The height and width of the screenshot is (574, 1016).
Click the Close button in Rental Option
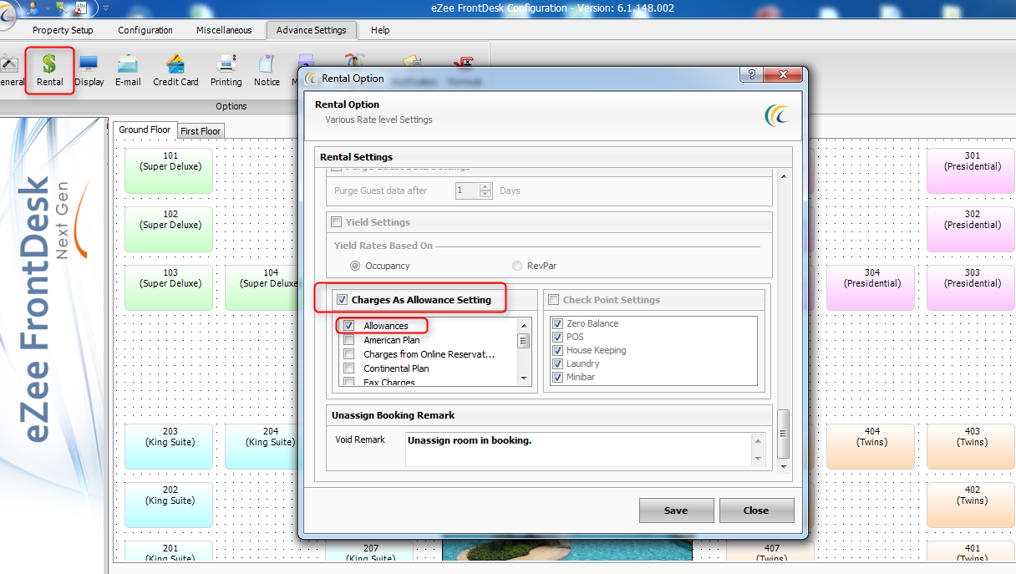[756, 511]
